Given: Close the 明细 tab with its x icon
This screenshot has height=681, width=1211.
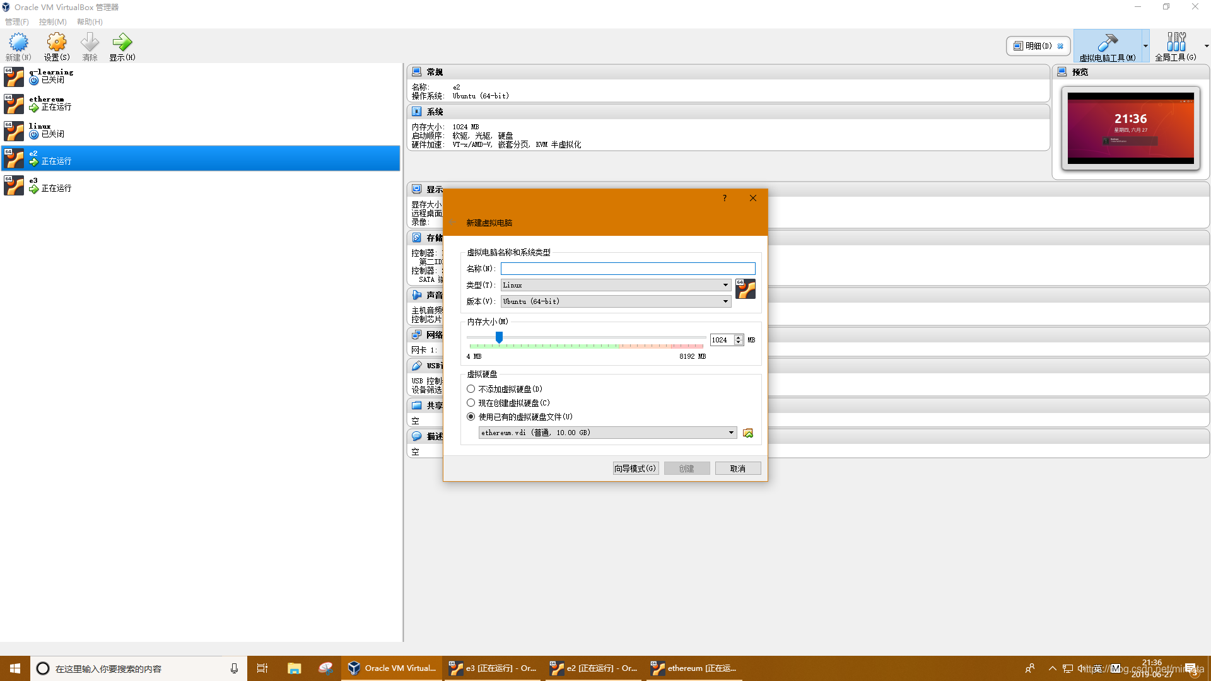Looking at the screenshot, I should coord(1060,46).
